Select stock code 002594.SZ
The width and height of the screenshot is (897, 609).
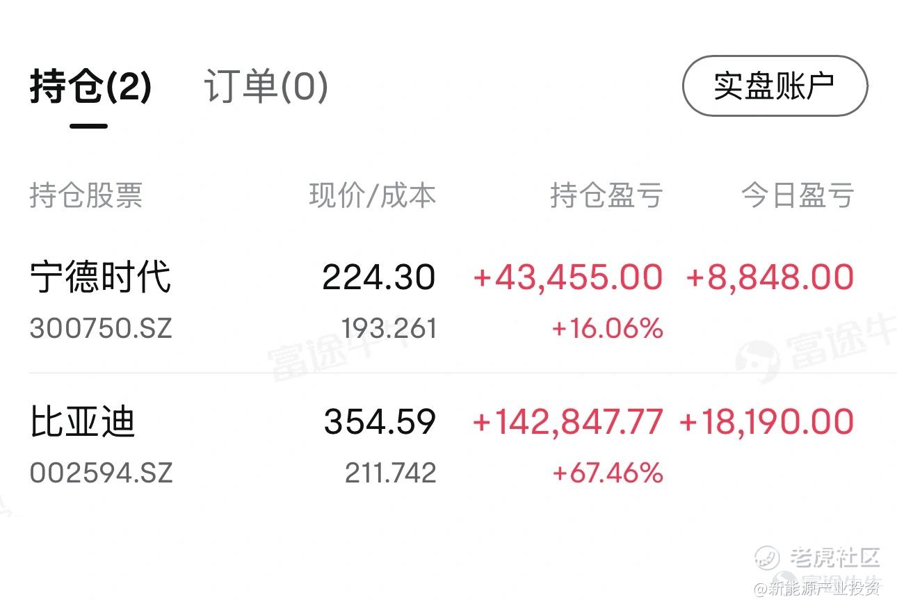coord(101,473)
